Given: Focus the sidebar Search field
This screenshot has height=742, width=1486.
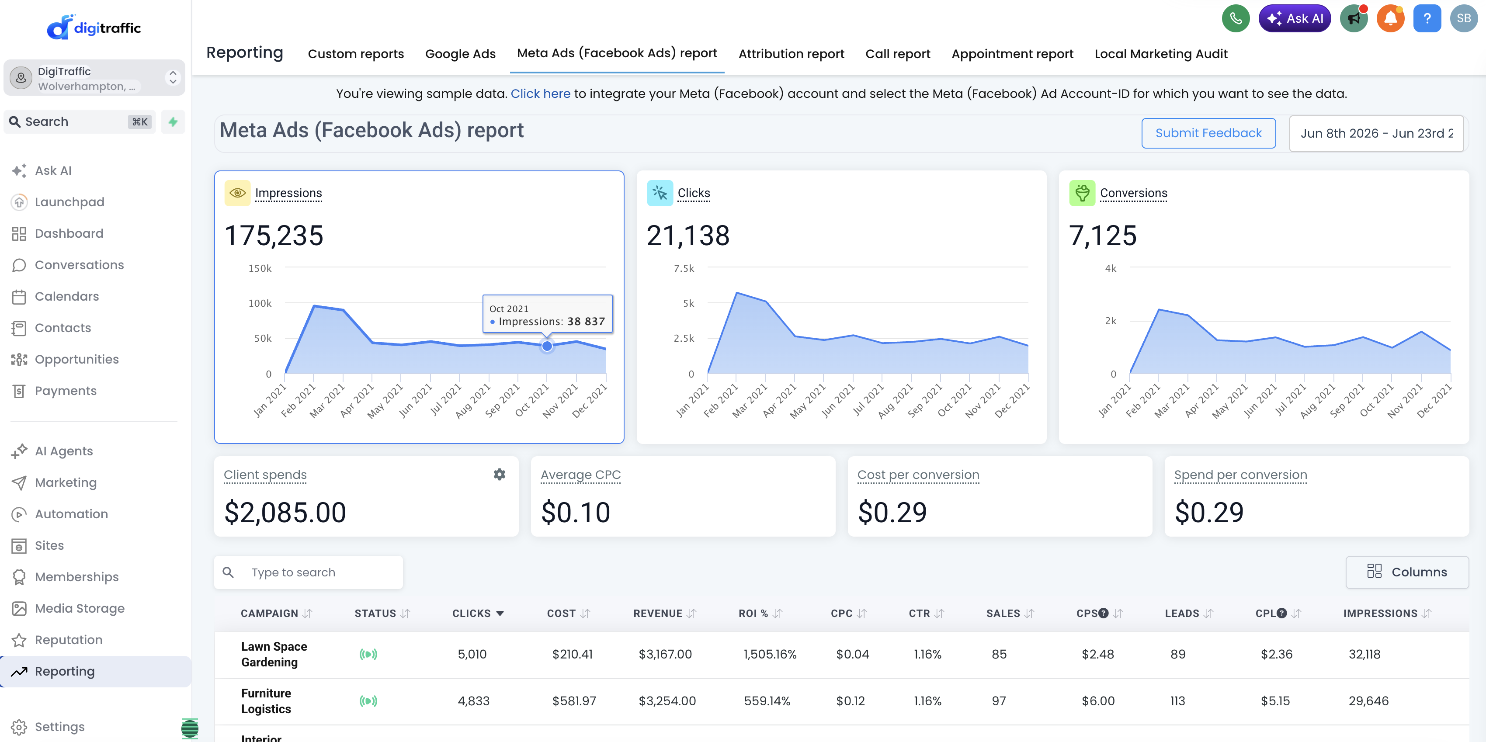Looking at the screenshot, I should pyautogui.click(x=80, y=122).
